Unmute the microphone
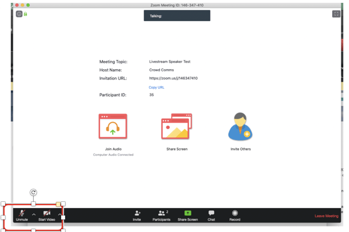This screenshot has height=232, width=349. coord(22,216)
